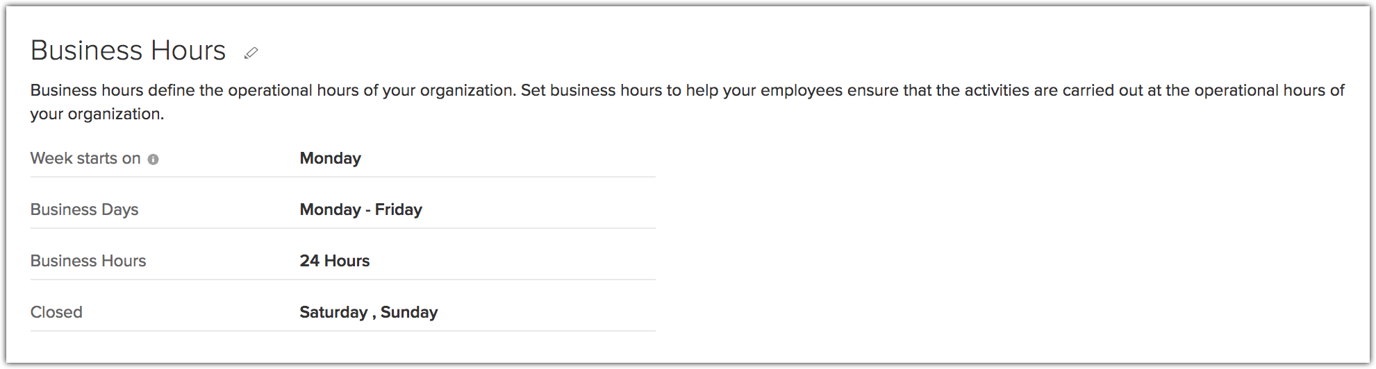The image size is (1376, 369).
Task: Click the word Hours after 24
Action: (347, 261)
